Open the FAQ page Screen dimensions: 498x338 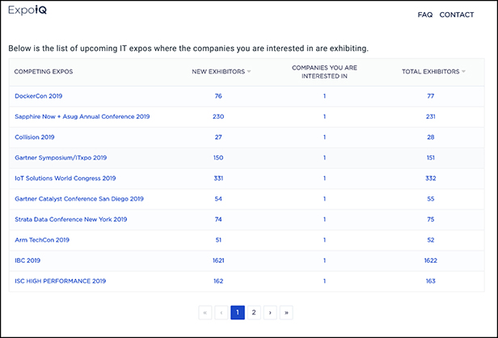tap(425, 15)
